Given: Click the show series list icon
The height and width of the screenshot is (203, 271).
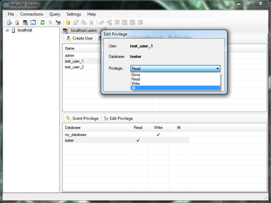Looking at the screenshot, I should [125, 22].
